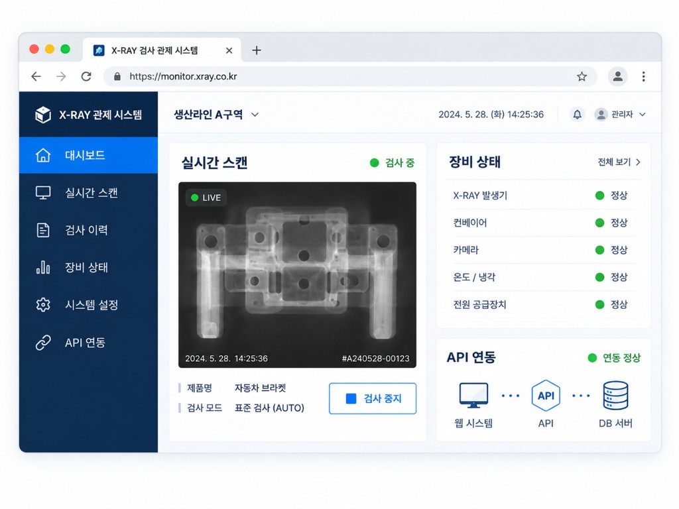
Task: Click the home icon beside 대시보드
Action: coord(43,155)
